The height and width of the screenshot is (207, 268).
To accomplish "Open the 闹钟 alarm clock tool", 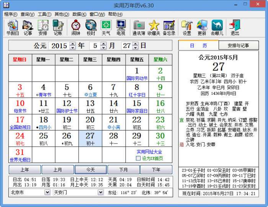I will coord(76,28).
